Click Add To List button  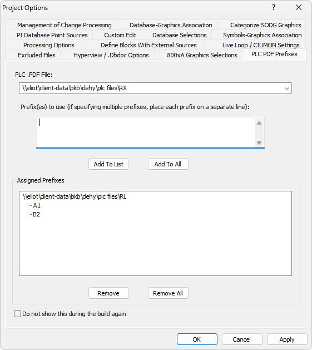[x=108, y=164]
